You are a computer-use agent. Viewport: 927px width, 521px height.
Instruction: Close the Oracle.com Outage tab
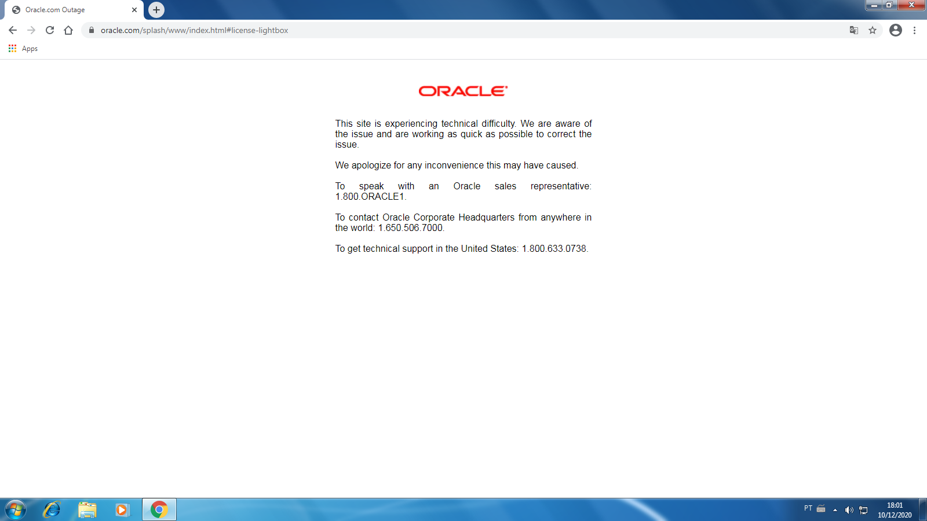134,10
